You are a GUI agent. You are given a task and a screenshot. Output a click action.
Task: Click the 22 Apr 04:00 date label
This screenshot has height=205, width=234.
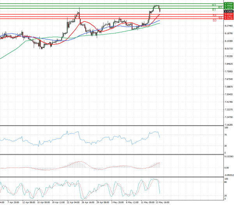point(73,203)
